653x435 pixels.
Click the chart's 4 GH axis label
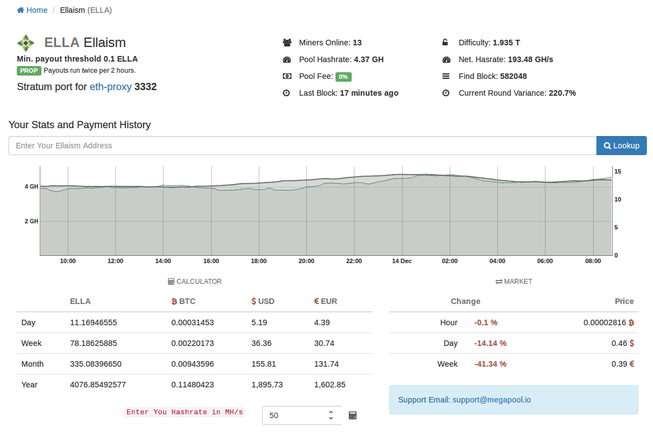pyautogui.click(x=31, y=186)
